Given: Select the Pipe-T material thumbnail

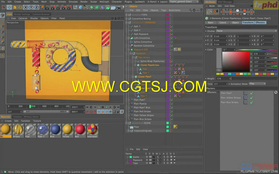Looking at the screenshot, I should tap(43, 131).
